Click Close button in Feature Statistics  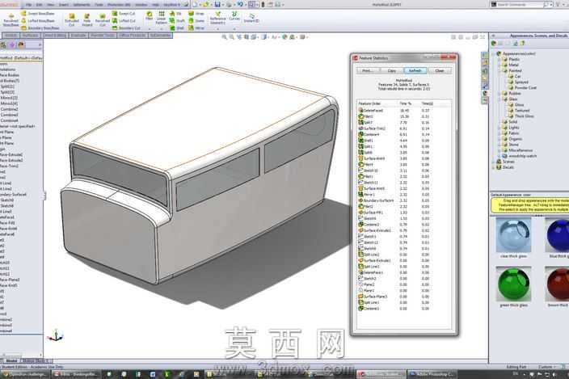point(440,71)
